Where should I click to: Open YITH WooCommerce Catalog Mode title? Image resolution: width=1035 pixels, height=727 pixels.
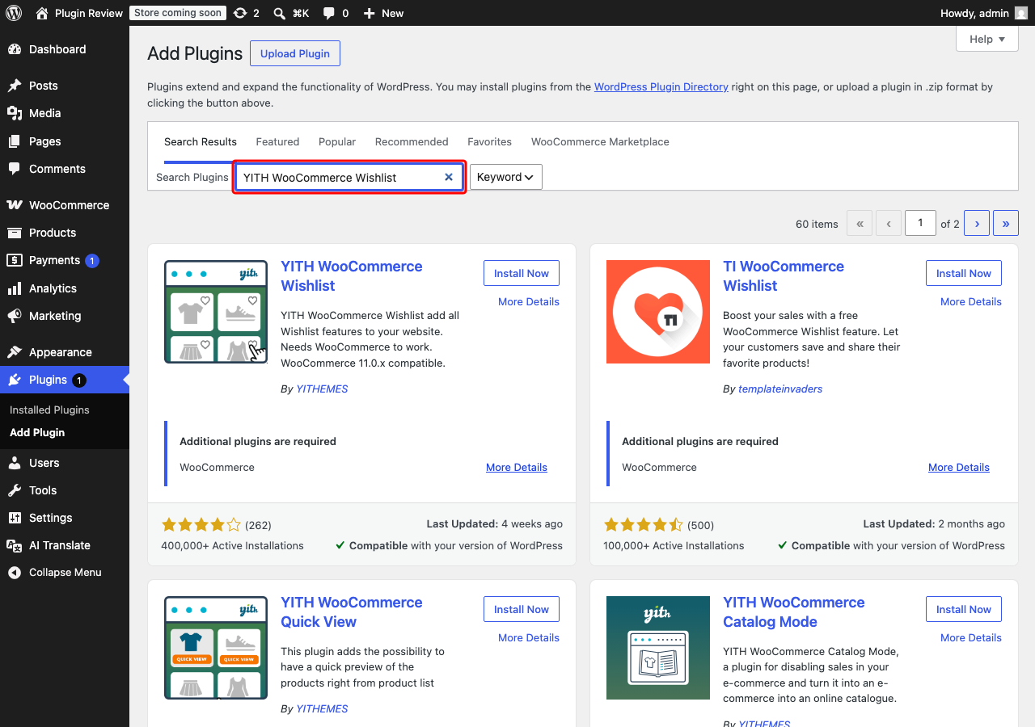click(794, 612)
